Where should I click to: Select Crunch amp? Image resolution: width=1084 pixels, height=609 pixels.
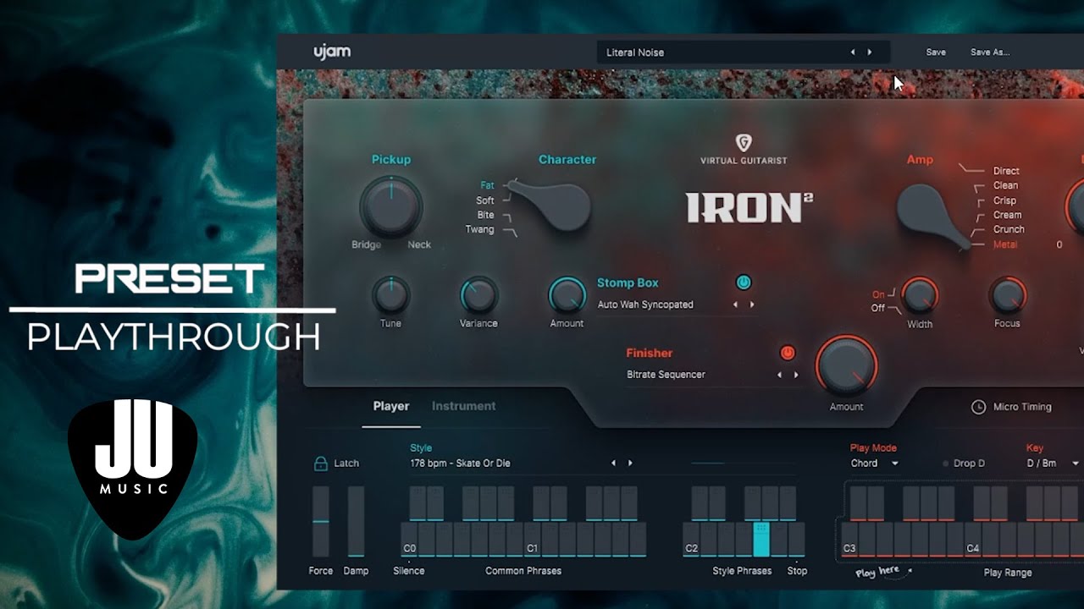coord(1009,229)
